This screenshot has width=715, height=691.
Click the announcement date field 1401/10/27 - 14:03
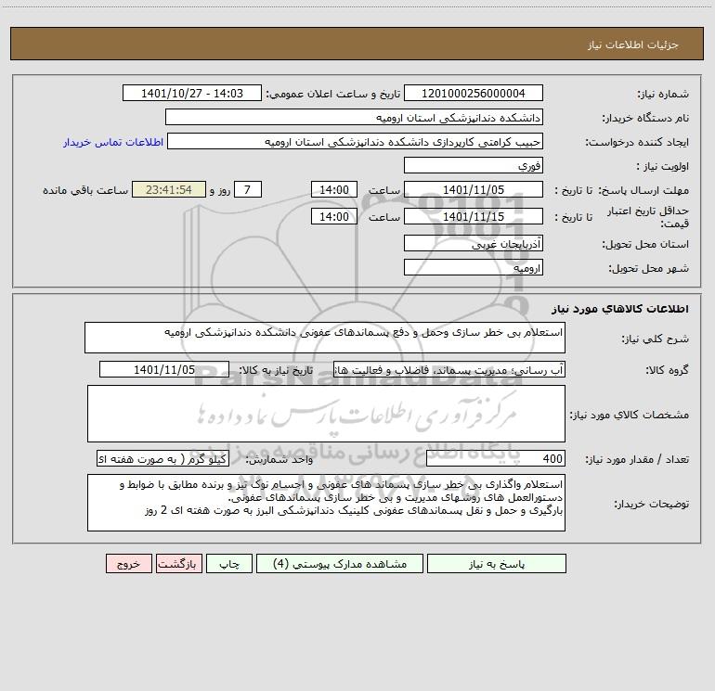click(192, 93)
